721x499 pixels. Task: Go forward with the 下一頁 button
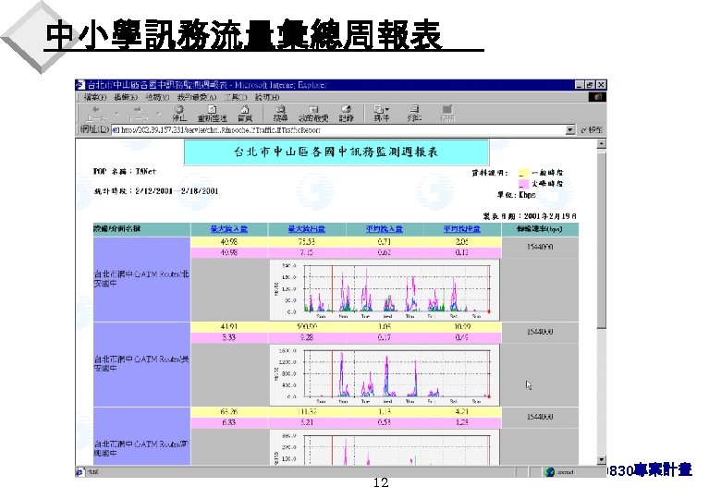[x=138, y=114]
